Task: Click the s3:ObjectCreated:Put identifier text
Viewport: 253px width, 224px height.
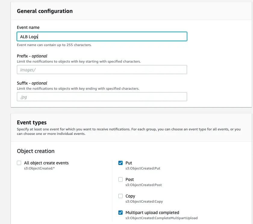Action: tap(143, 168)
